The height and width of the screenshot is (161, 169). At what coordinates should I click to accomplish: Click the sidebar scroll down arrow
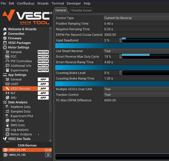(50, 141)
